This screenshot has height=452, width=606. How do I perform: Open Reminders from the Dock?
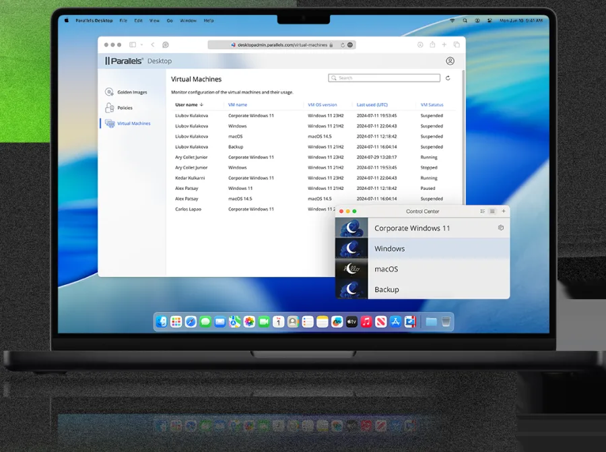[308, 322]
